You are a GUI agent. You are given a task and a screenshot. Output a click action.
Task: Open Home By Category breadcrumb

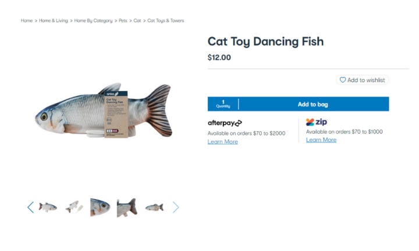(93, 20)
